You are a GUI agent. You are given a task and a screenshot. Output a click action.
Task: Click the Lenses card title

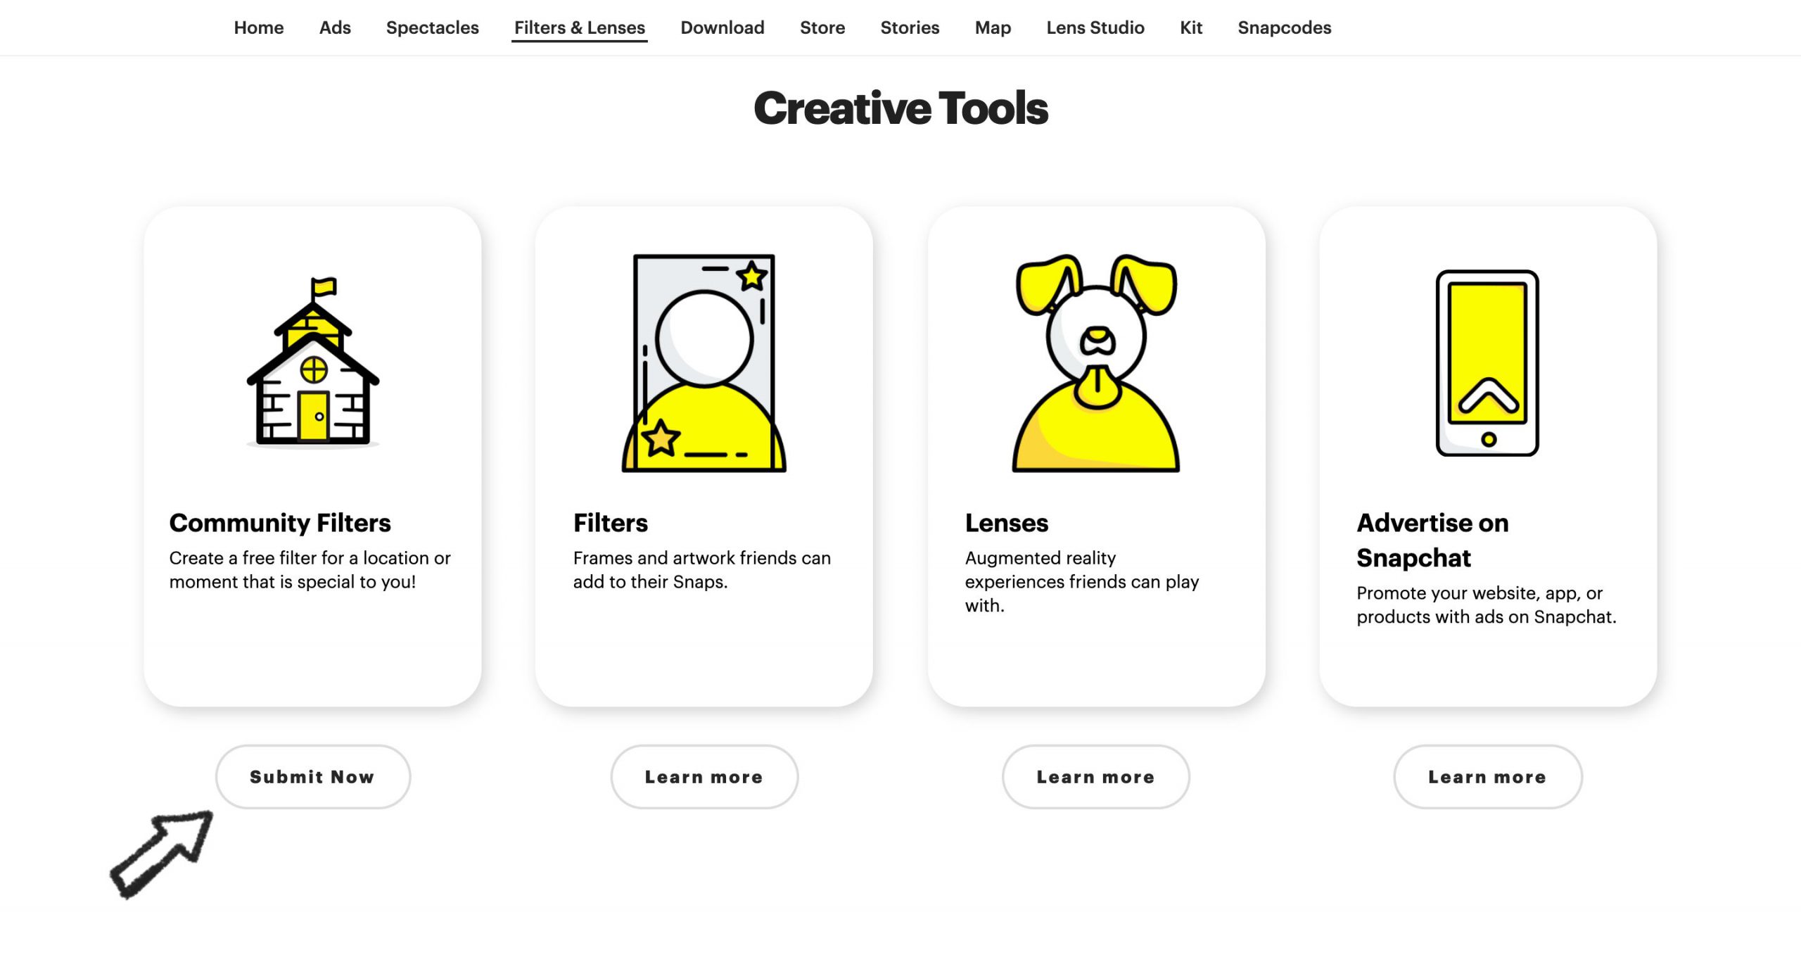(x=1006, y=523)
